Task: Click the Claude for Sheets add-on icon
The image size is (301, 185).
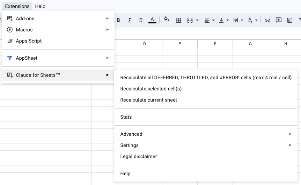Action: [10, 75]
